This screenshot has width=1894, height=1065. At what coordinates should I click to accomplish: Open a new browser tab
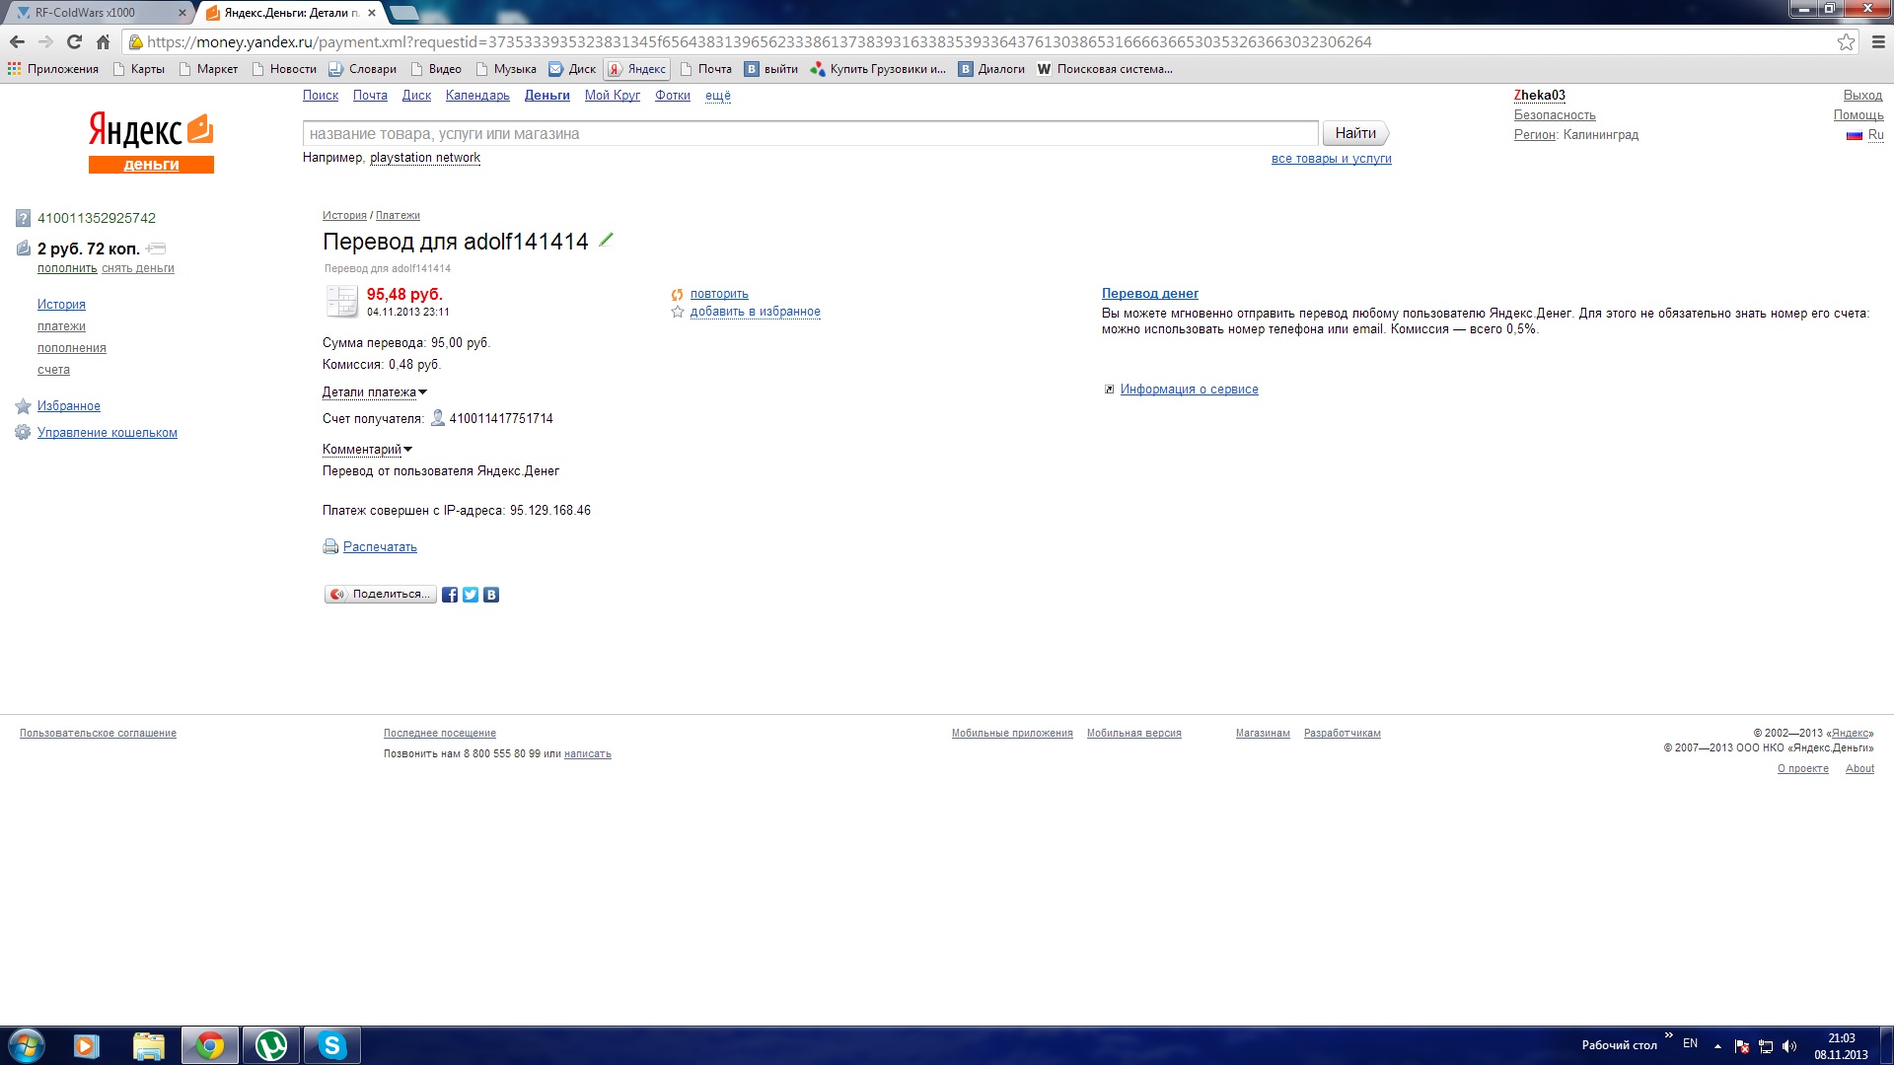(404, 13)
